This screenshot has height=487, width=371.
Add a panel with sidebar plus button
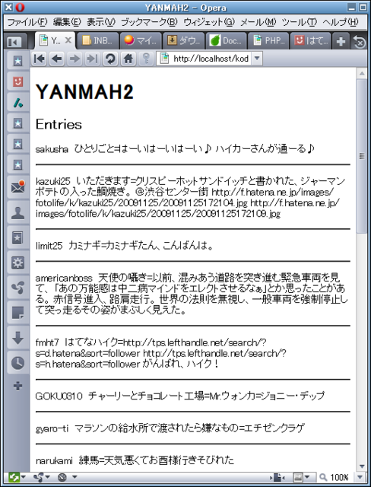[17, 386]
